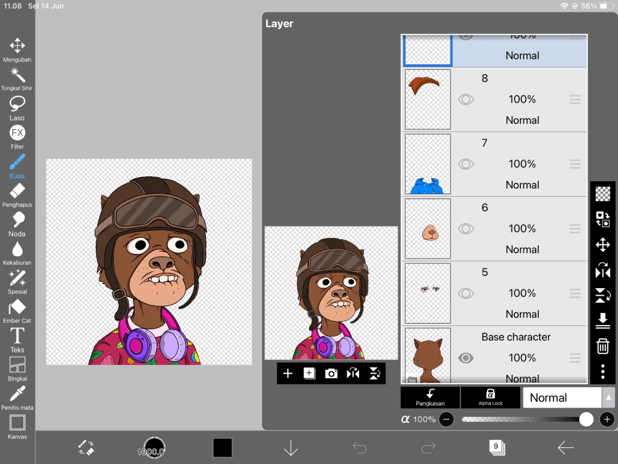This screenshot has height=464, width=618.
Task: Grab layer 6 reorder handle
Action: 575,229
